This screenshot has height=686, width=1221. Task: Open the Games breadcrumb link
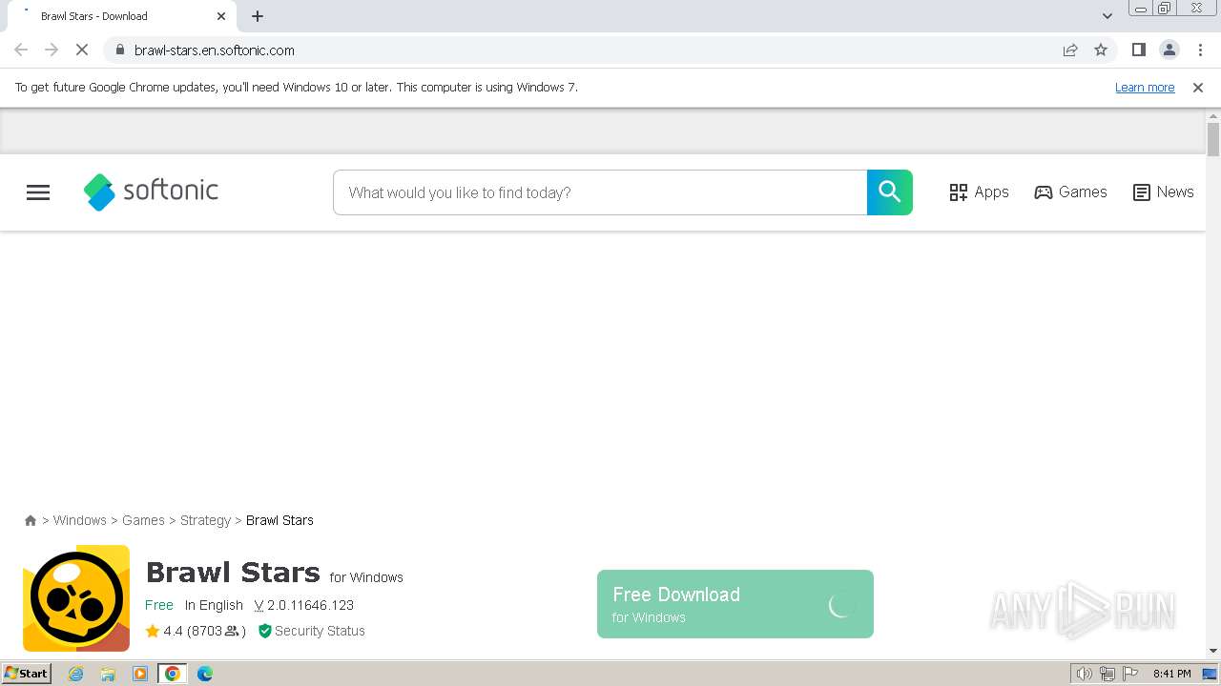coord(143,520)
